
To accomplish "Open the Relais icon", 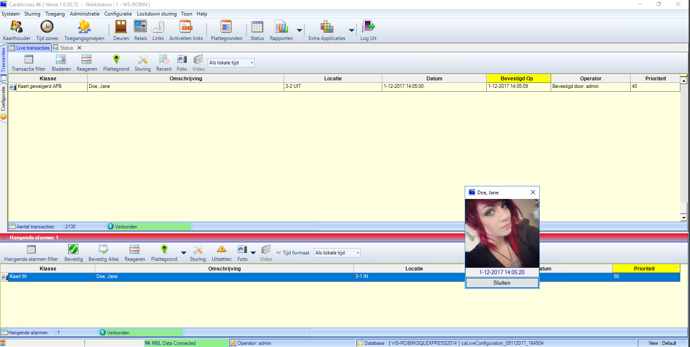I will pos(140,27).
